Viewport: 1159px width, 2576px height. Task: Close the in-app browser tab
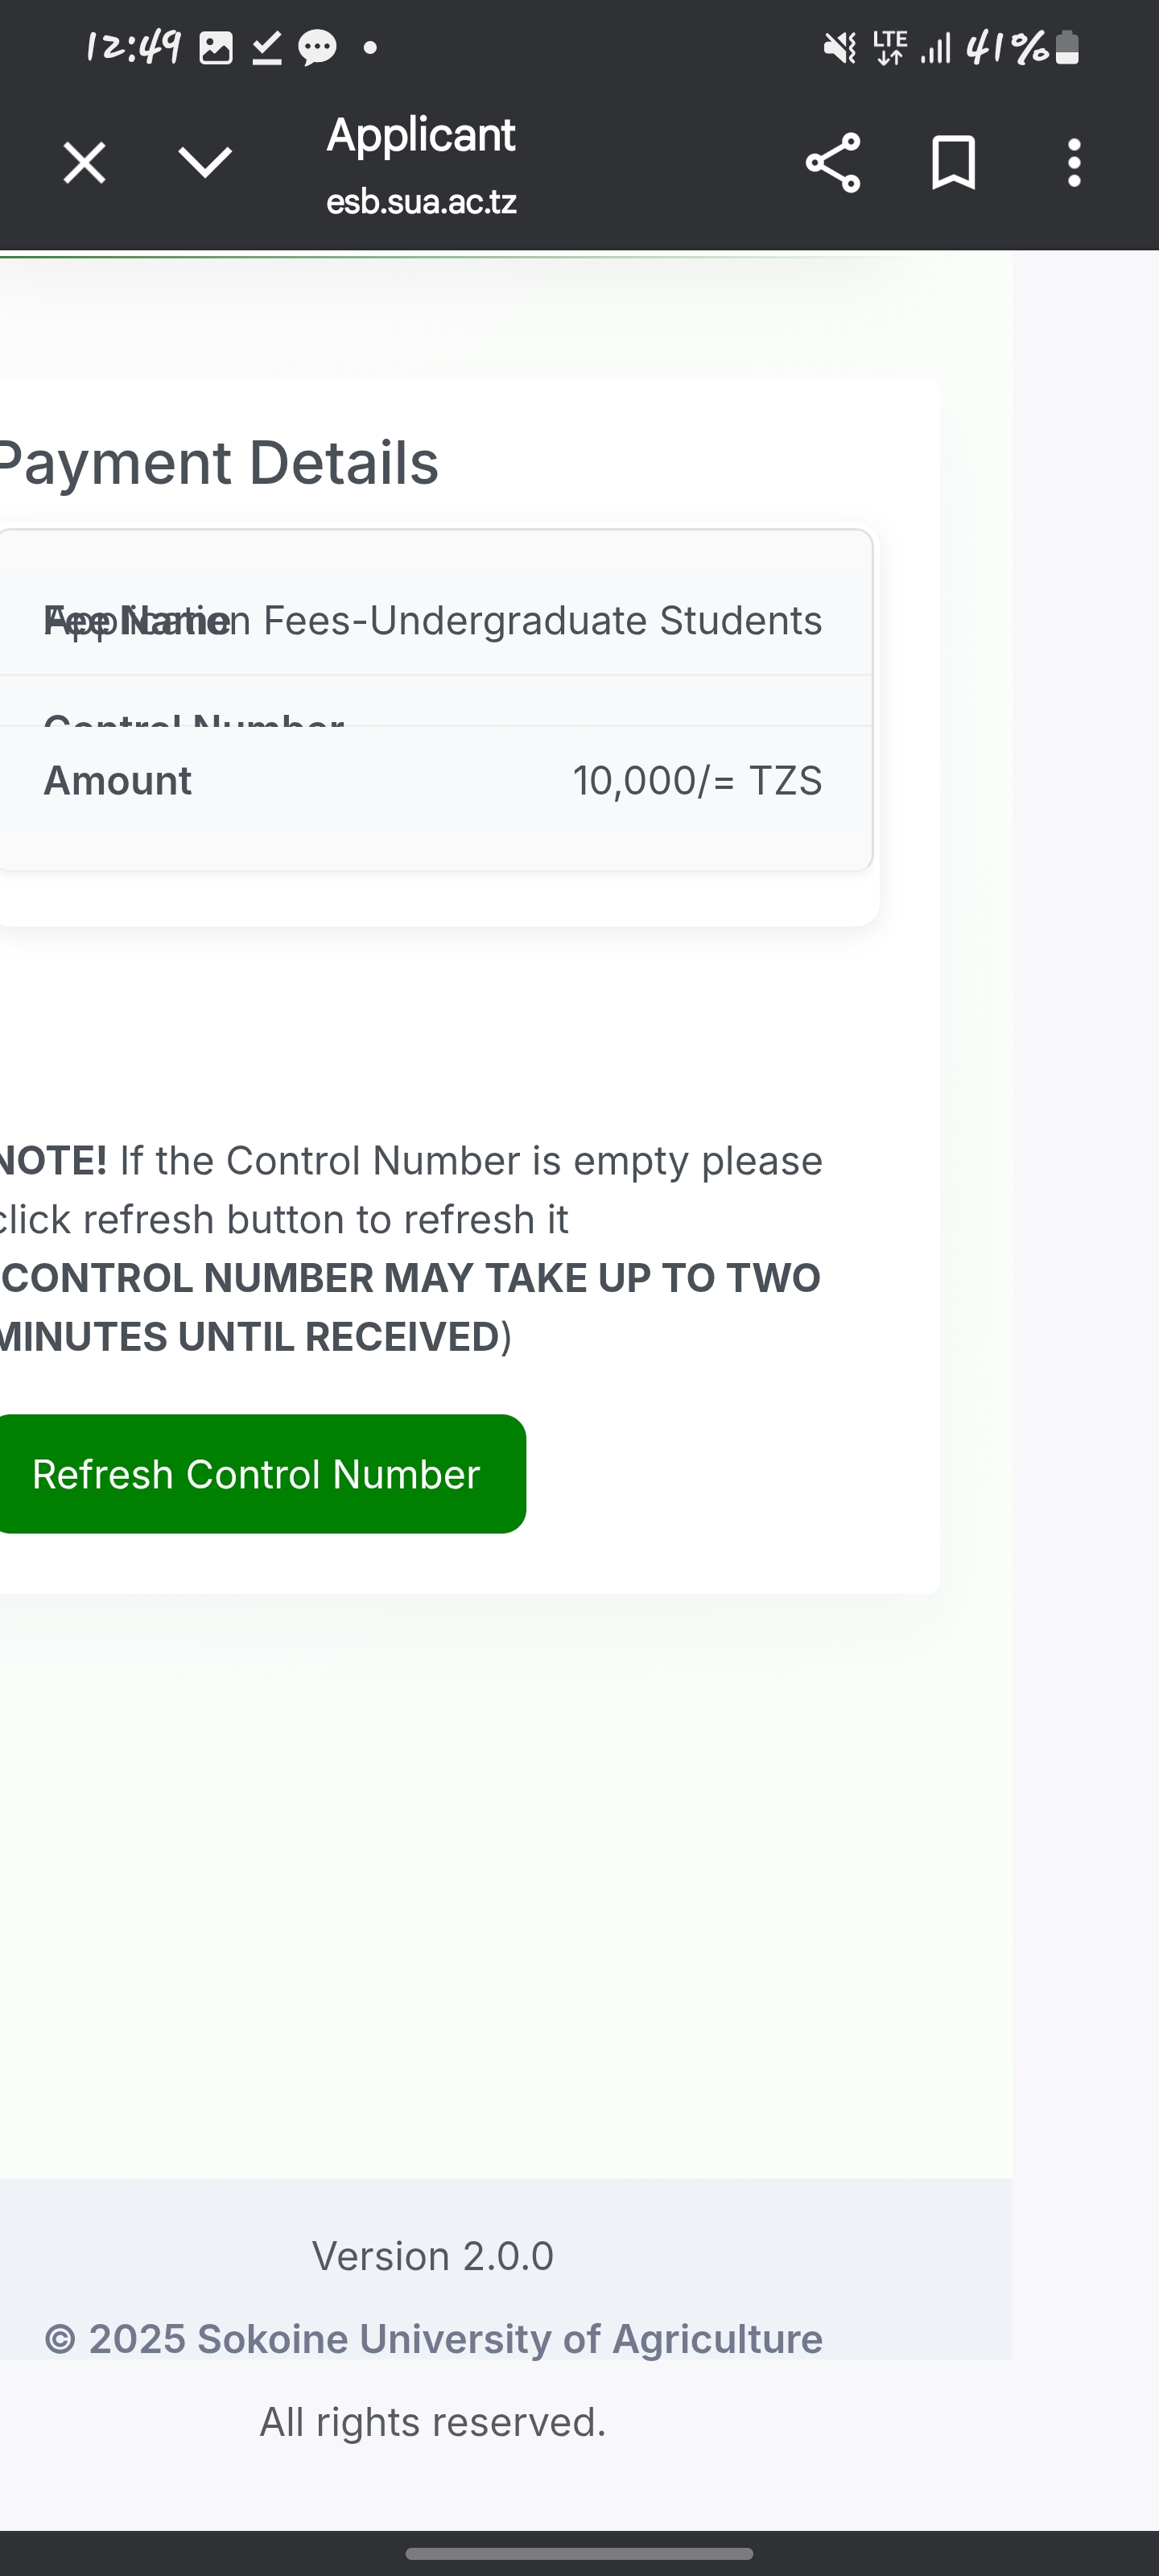pos(84,163)
